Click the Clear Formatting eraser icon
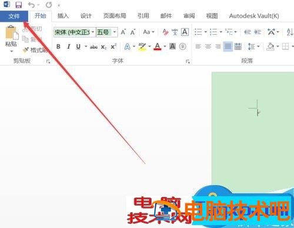 point(166,32)
